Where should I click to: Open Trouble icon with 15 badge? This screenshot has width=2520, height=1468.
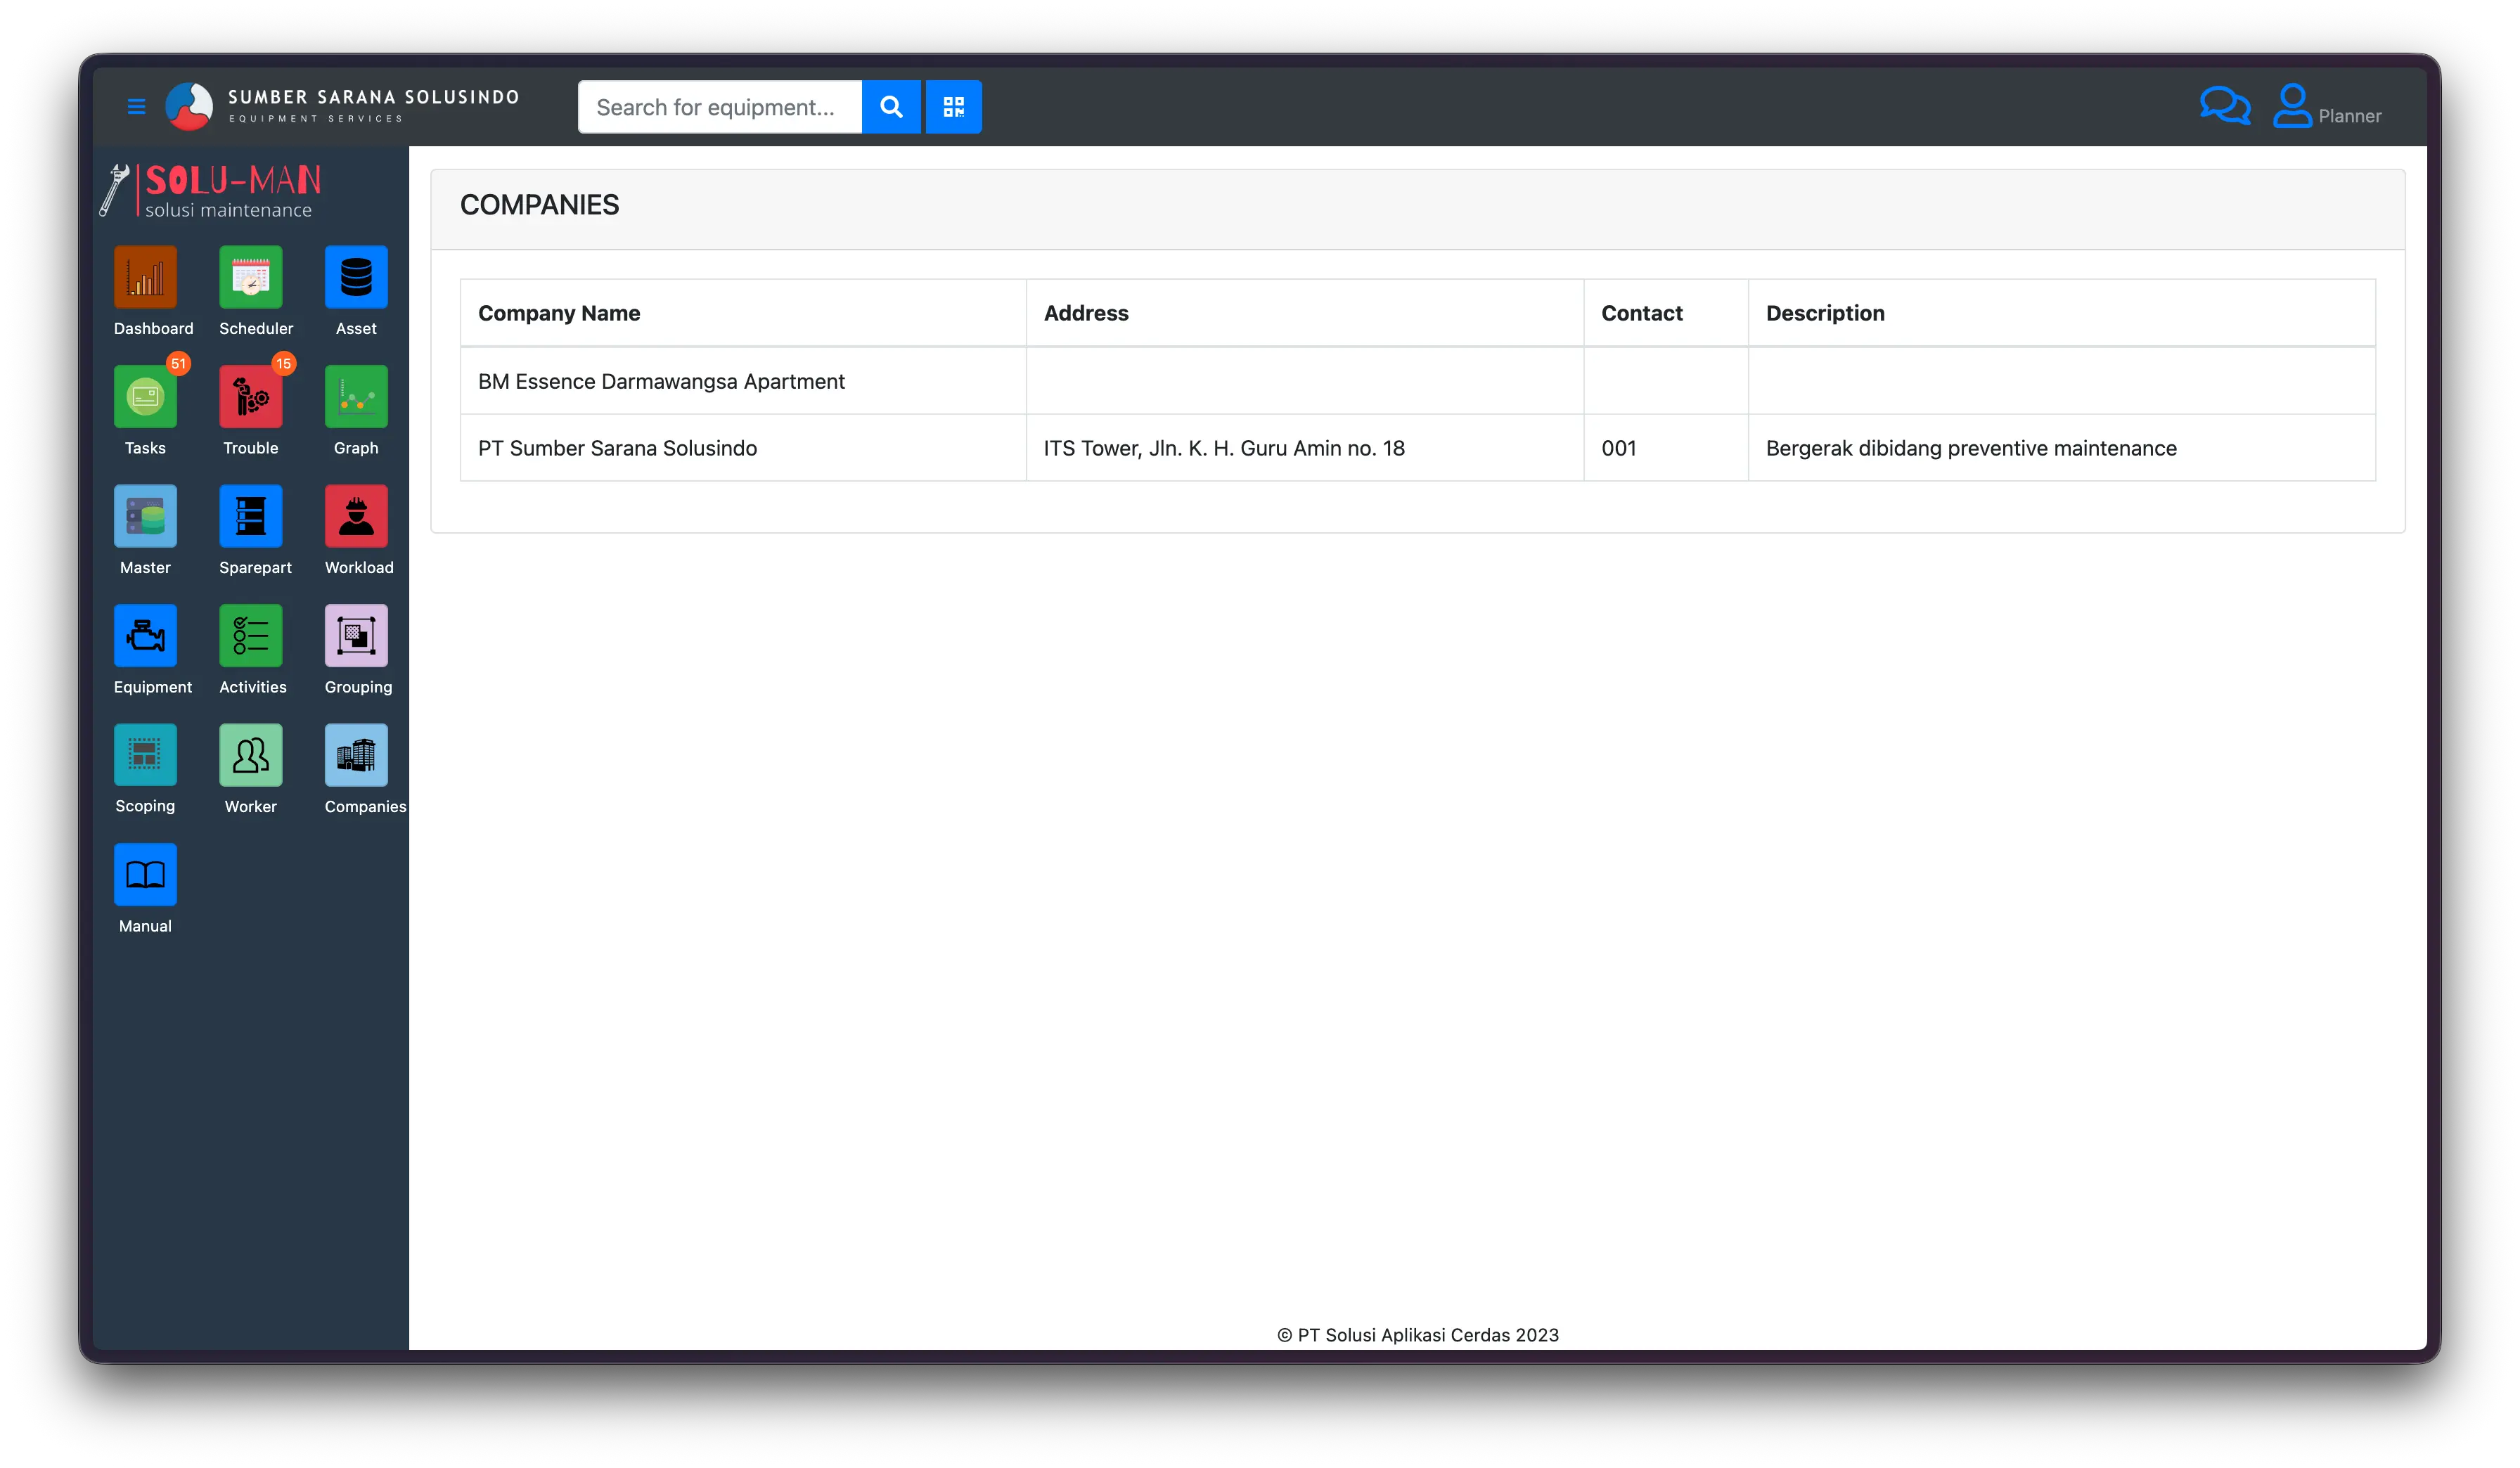coord(251,397)
